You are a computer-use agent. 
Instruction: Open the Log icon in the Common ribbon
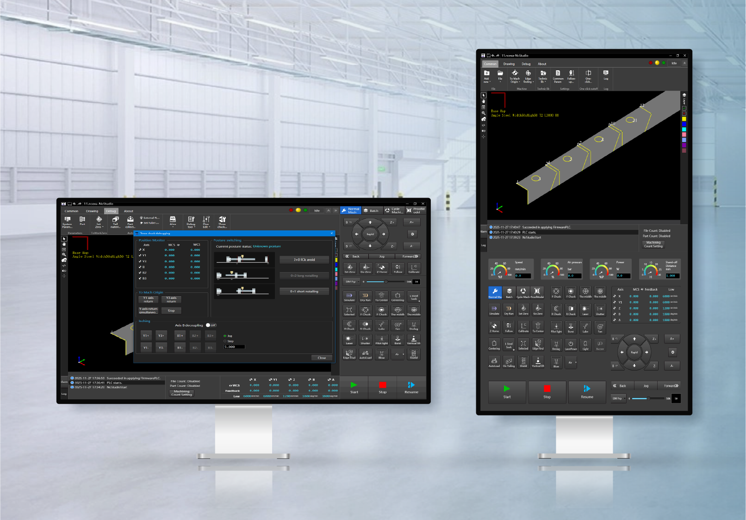click(x=606, y=74)
